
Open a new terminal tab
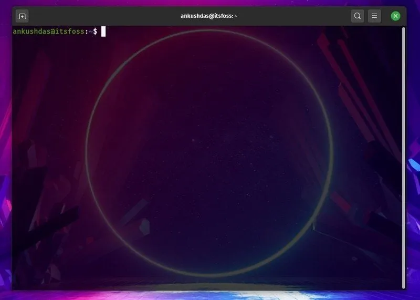click(22, 16)
